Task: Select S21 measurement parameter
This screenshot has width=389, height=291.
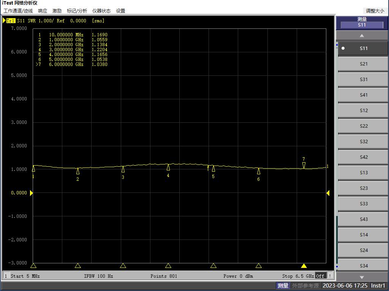Action: coord(363,64)
